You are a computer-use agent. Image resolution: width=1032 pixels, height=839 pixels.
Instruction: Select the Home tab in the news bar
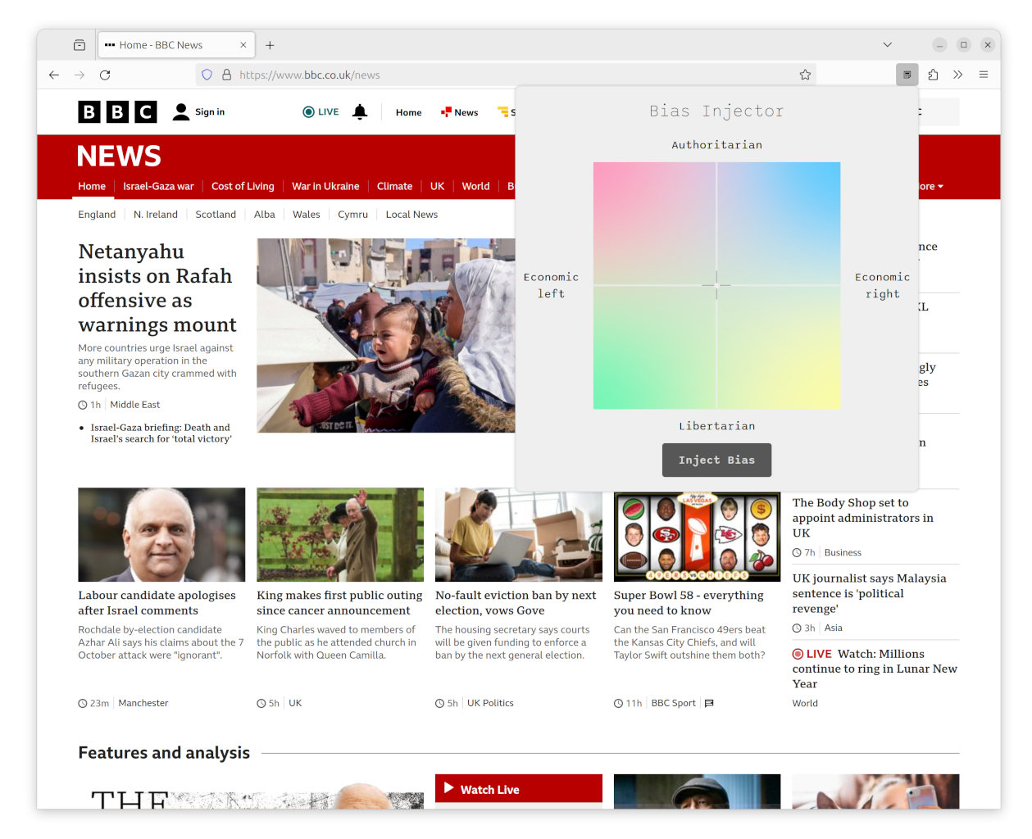[x=92, y=186]
